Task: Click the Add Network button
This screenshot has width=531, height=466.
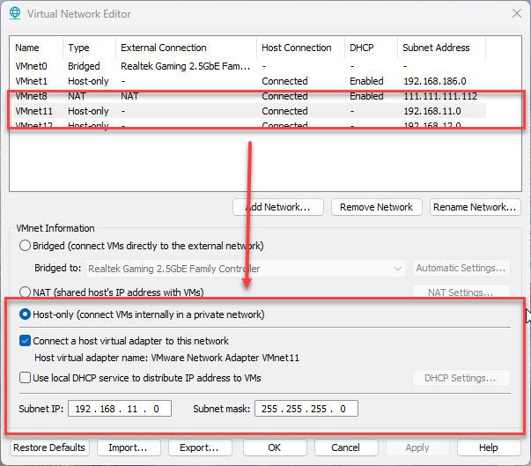Action: [278, 207]
